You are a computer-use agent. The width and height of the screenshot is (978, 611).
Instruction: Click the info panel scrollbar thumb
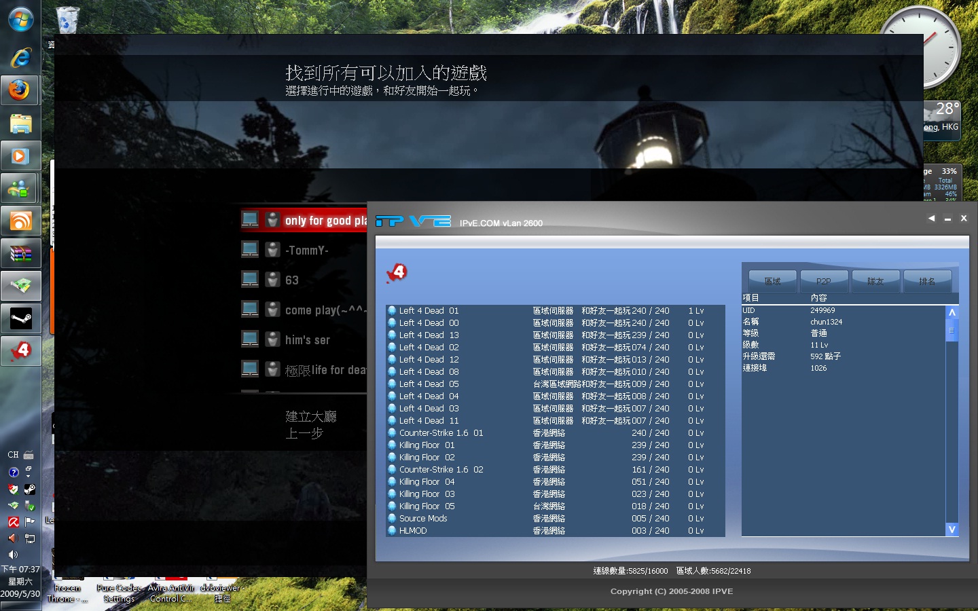(x=952, y=331)
